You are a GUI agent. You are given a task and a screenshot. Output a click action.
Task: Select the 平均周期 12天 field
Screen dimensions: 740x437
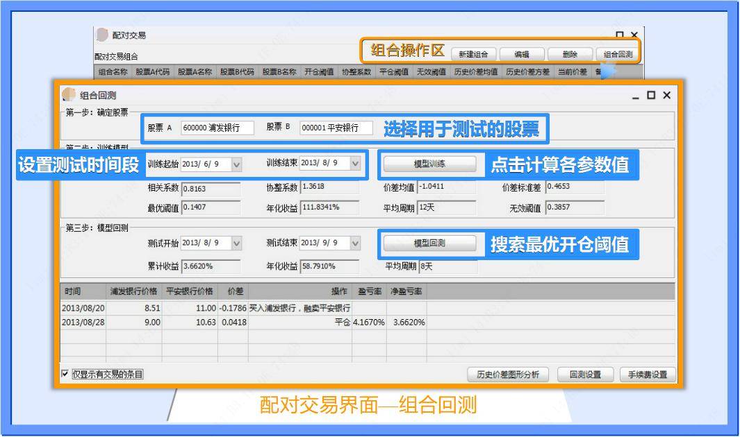(x=447, y=207)
